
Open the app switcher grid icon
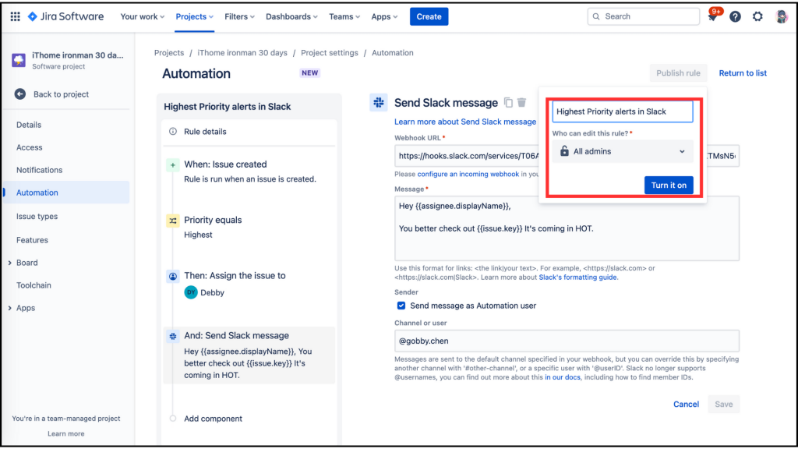[x=16, y=16]
